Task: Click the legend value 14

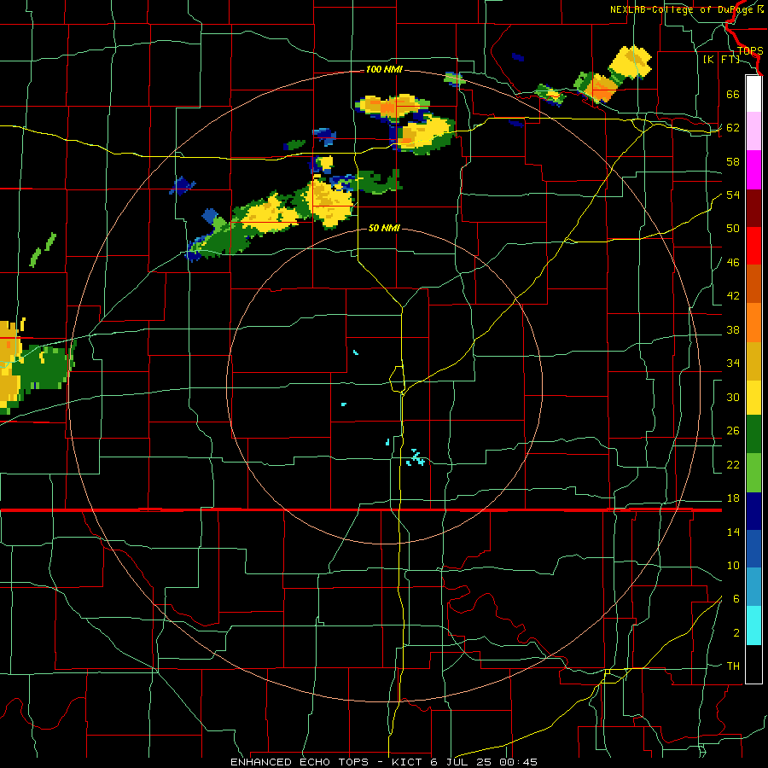Action: (x=733, y=532)
